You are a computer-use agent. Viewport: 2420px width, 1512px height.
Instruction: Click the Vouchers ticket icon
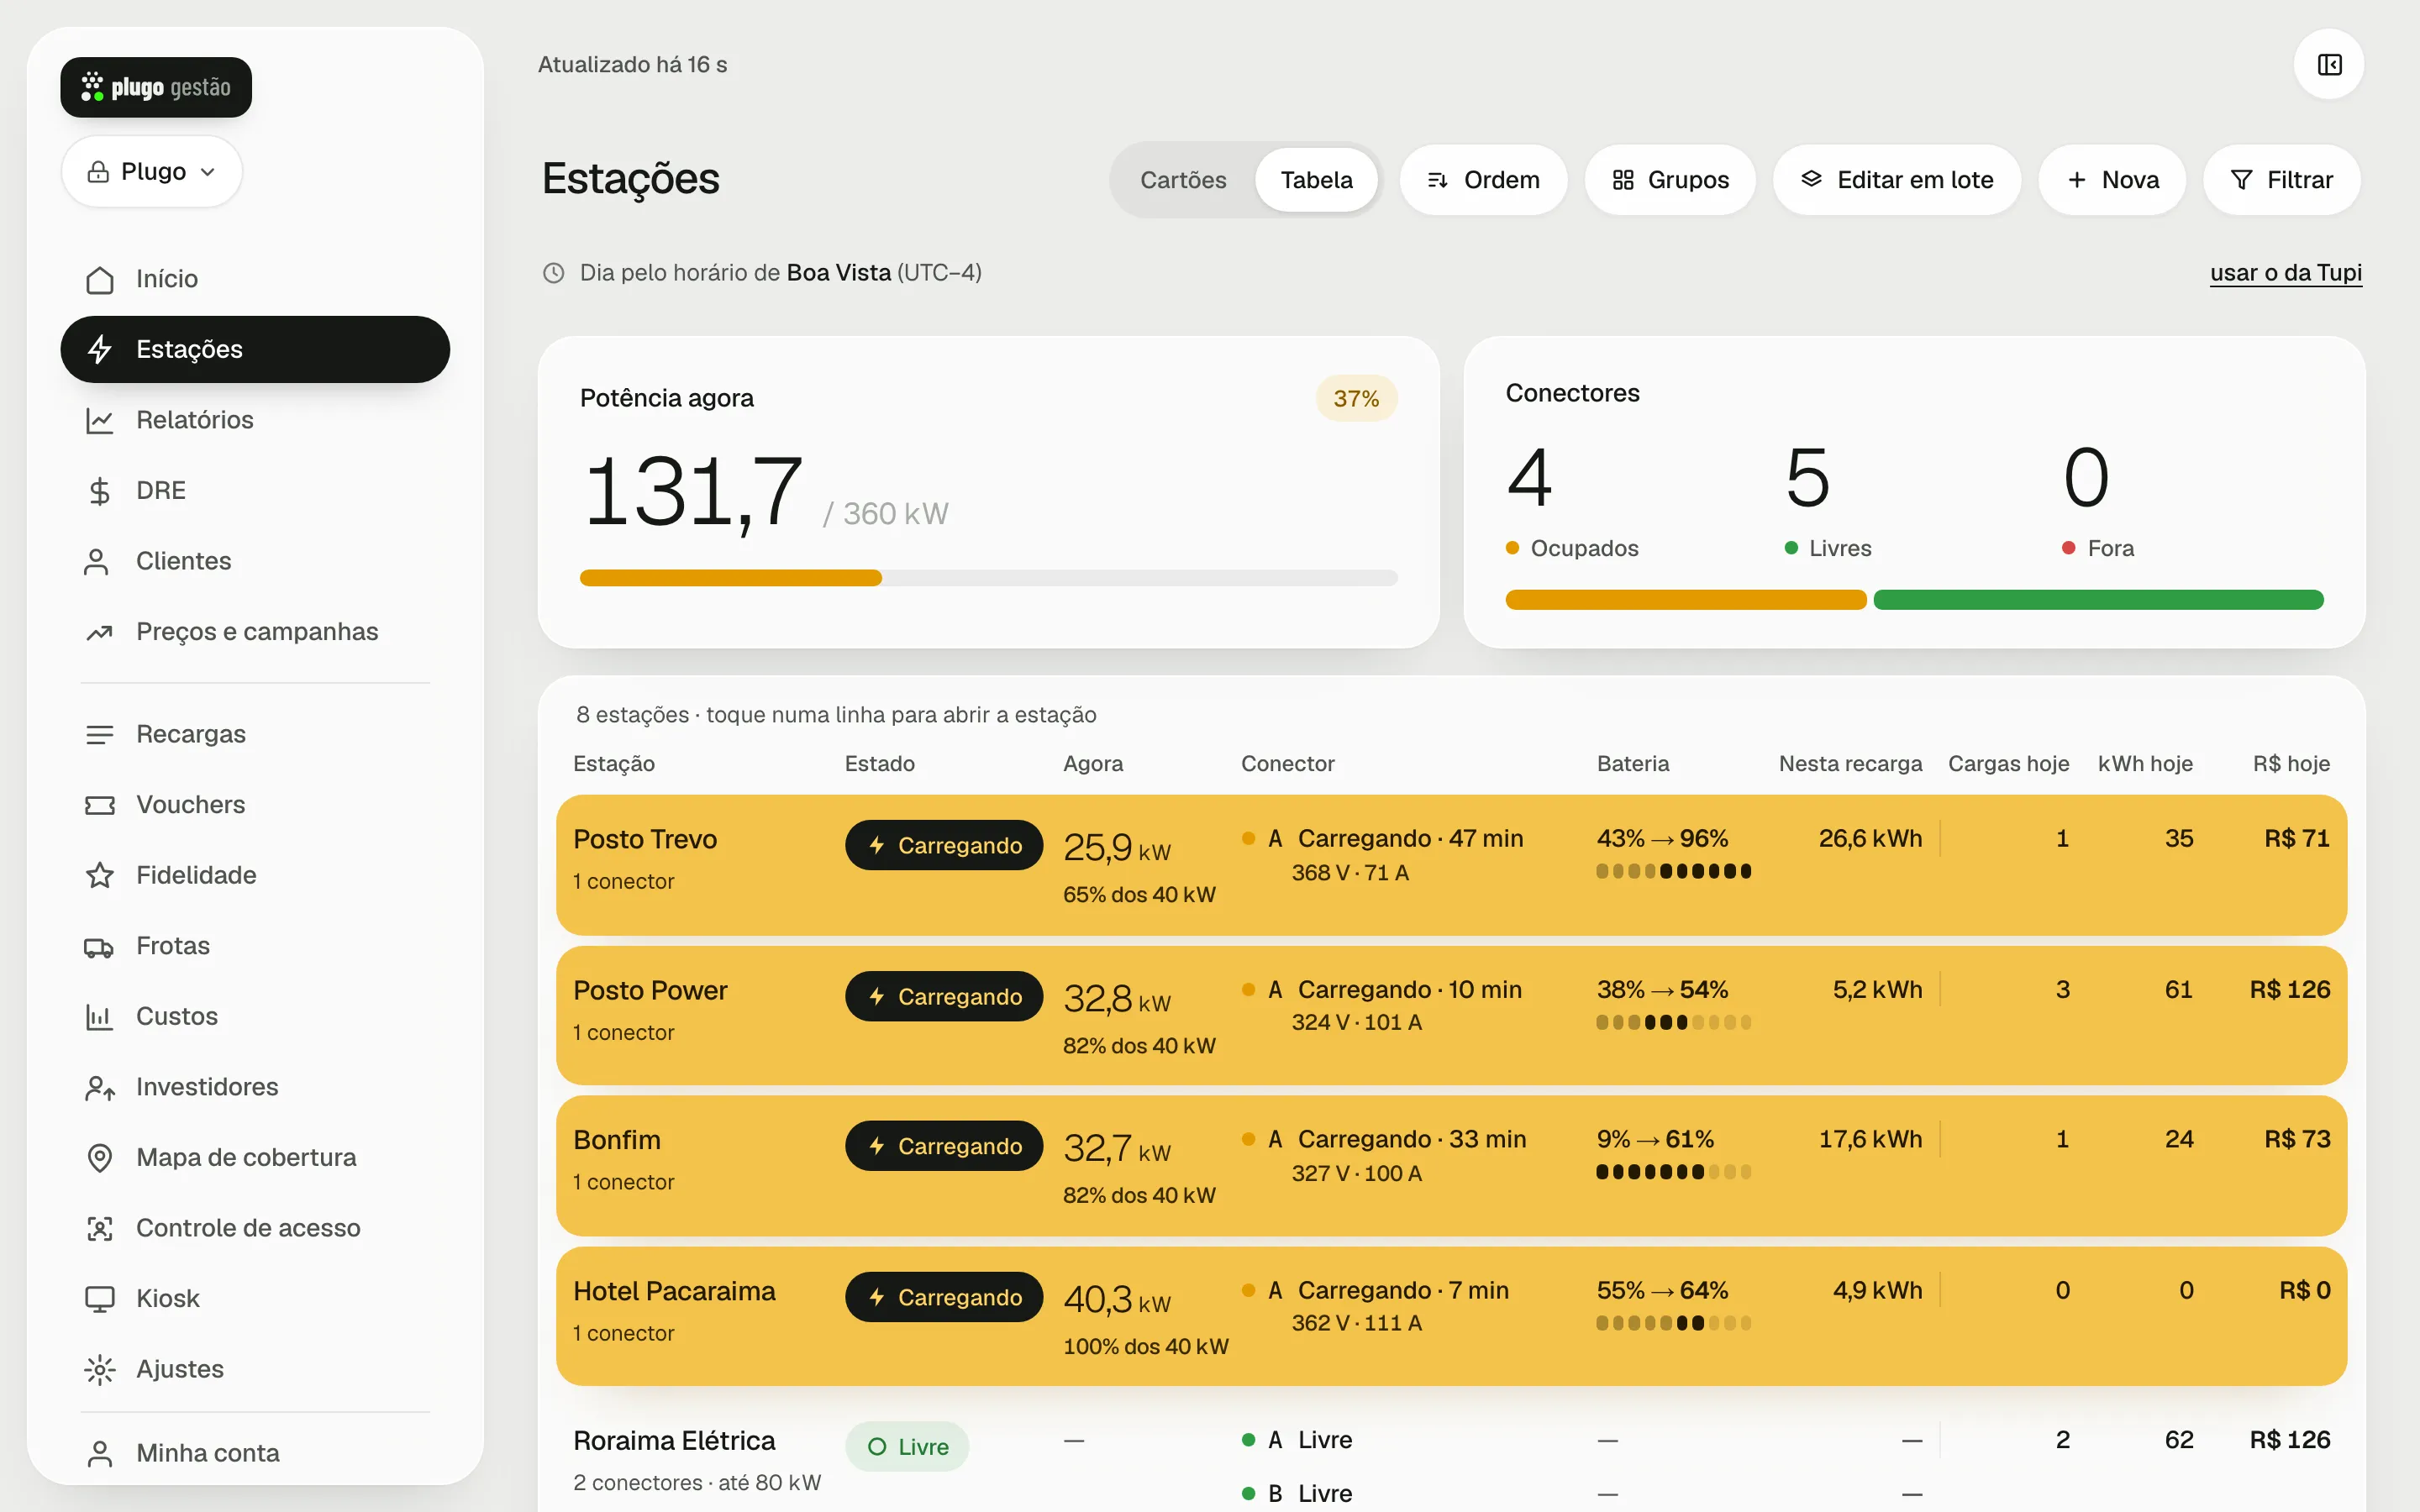99,805
